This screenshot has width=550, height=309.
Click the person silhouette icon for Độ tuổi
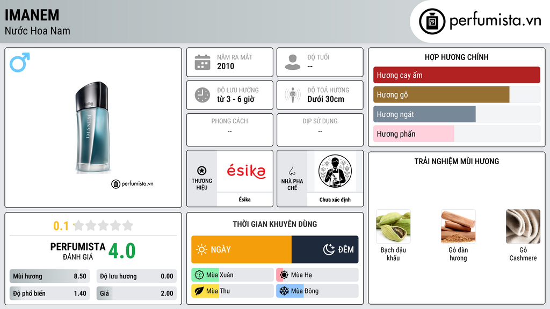click(293, 62)
